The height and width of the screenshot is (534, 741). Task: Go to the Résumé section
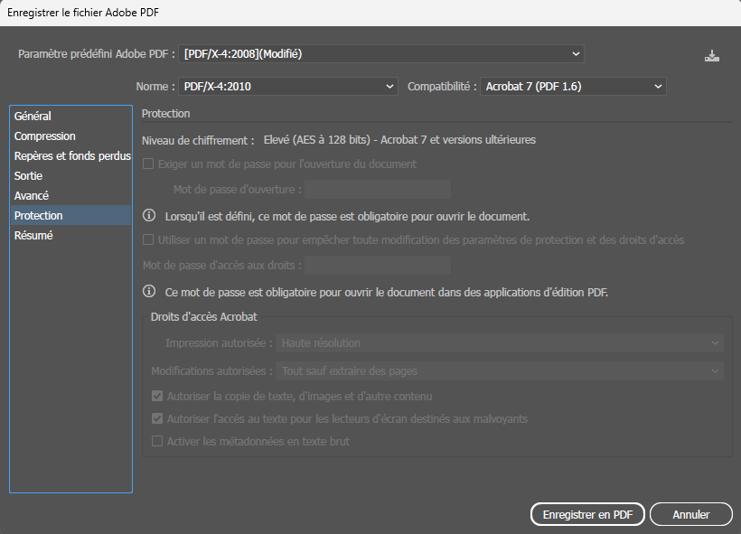[33, 236]
